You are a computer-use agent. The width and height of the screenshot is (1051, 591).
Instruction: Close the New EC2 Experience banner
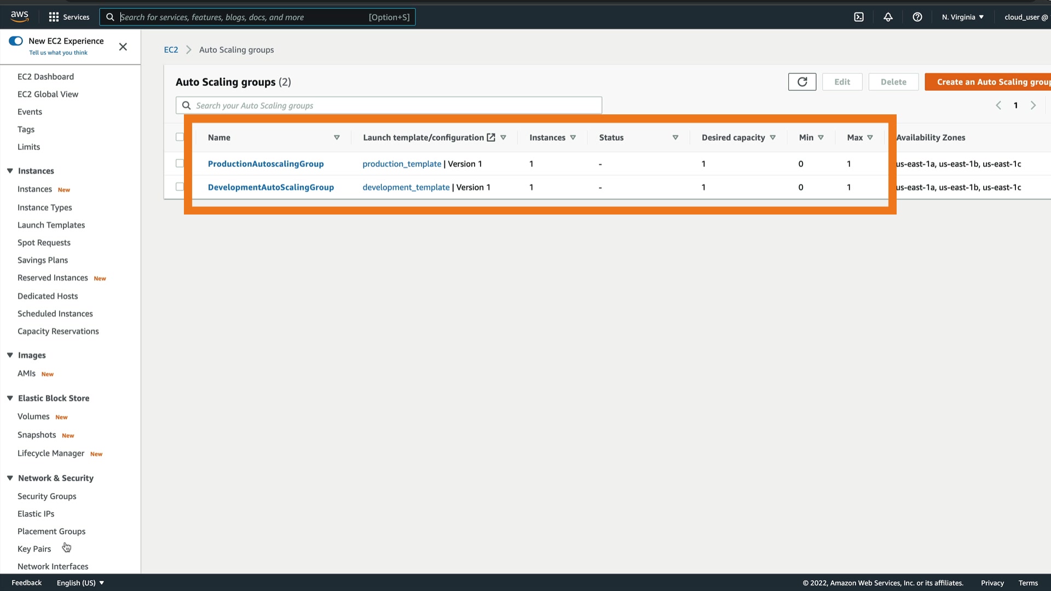[123, 47]
